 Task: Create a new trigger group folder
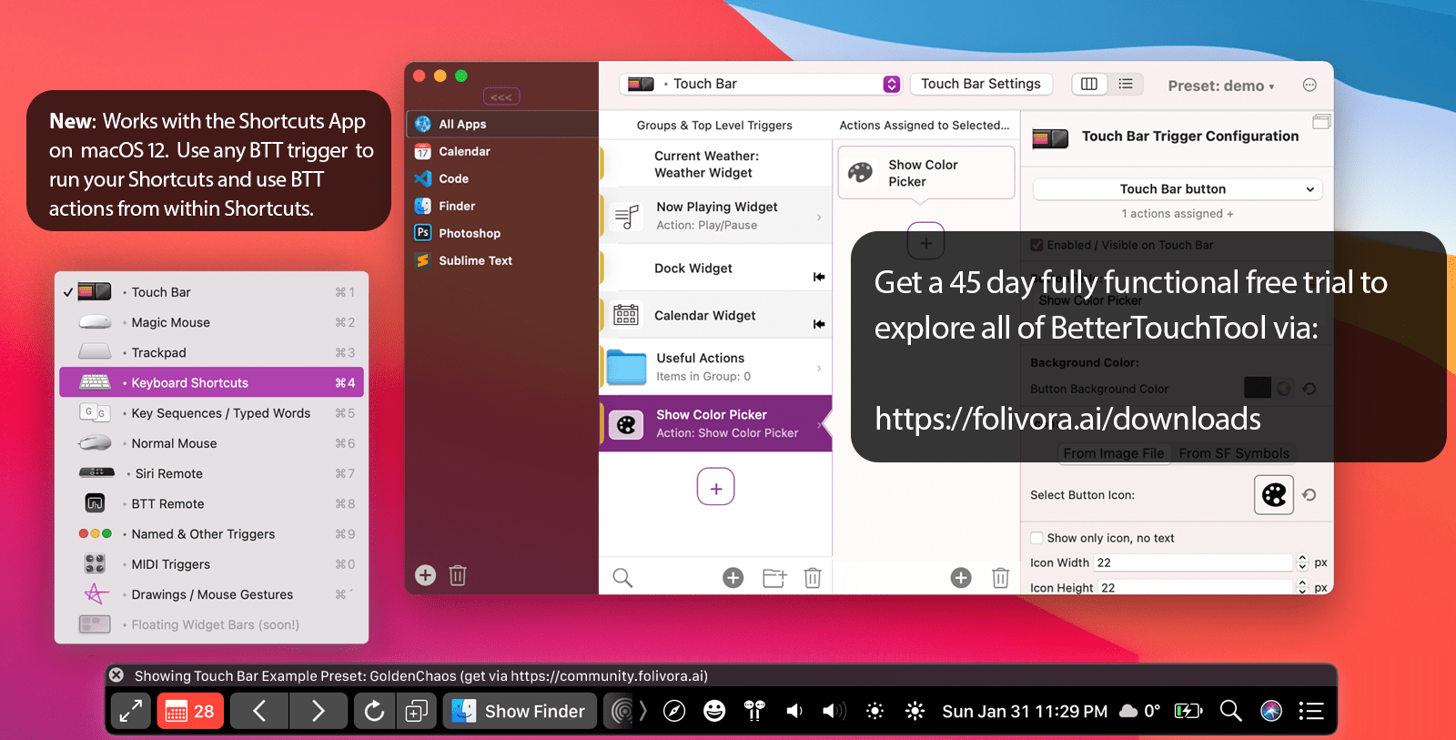(774, 577)
